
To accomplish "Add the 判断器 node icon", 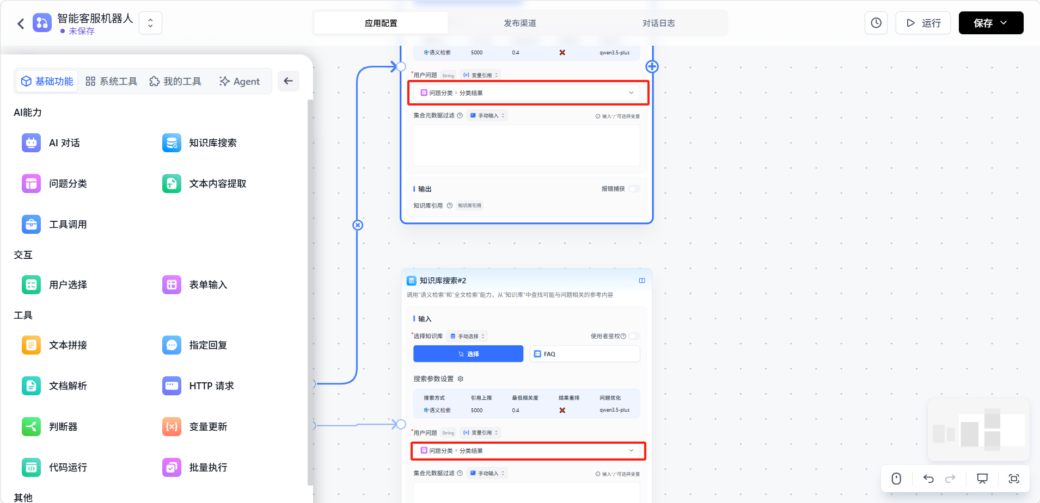I will 31,427.
